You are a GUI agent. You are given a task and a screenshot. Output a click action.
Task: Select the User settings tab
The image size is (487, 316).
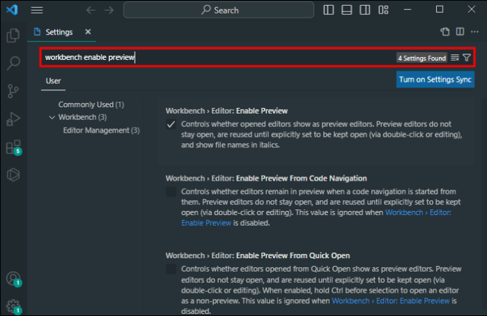pyautogui.click(x=54, y=80)
